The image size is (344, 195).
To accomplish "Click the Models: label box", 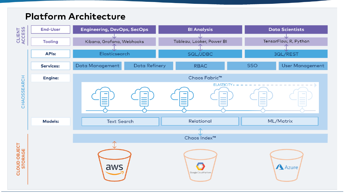I will [x=50, y=121].
